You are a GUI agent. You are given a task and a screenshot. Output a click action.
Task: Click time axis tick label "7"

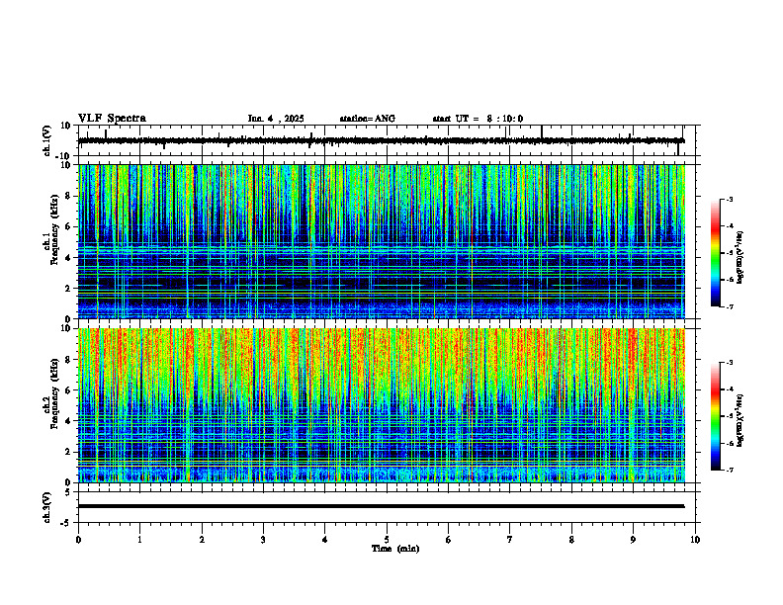click(x=510, y=540)
